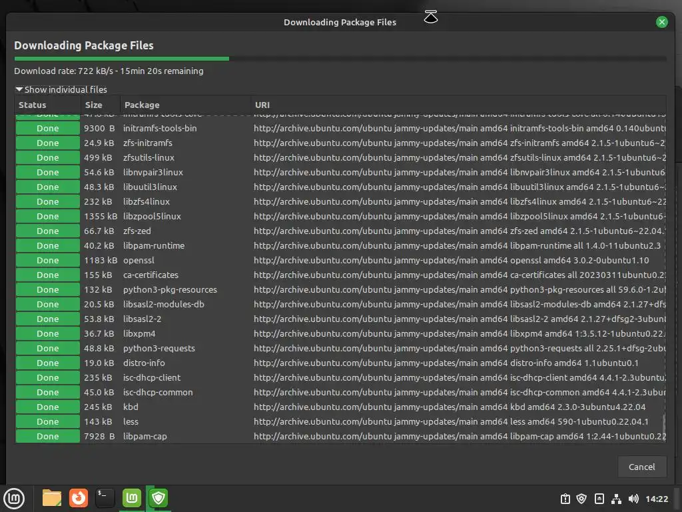
Task: Switch to Update Manager shield window
Action: [x=159, y=498]
